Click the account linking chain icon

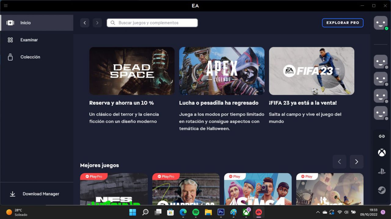click(x=381, y=136)
